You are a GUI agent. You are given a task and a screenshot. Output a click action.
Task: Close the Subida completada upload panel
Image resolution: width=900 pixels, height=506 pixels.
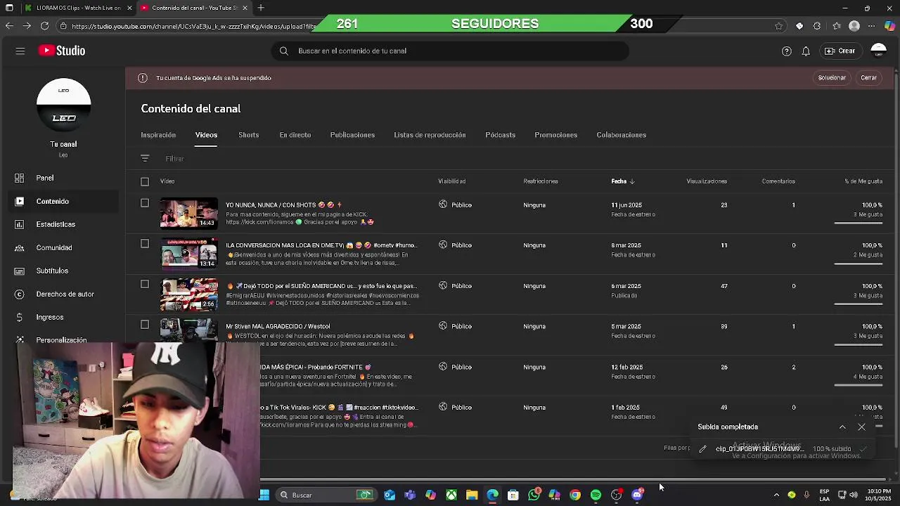862,427
